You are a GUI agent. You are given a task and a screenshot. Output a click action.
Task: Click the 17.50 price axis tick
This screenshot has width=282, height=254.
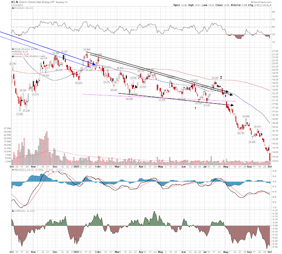point(275,104)
